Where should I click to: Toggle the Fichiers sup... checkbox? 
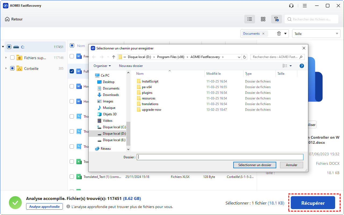(12, 58)
